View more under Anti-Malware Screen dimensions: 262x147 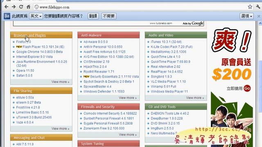tap(128, 98)
